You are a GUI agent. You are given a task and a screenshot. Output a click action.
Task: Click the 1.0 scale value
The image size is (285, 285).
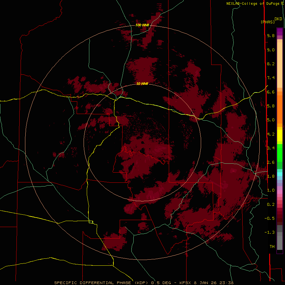pos(271,190)
